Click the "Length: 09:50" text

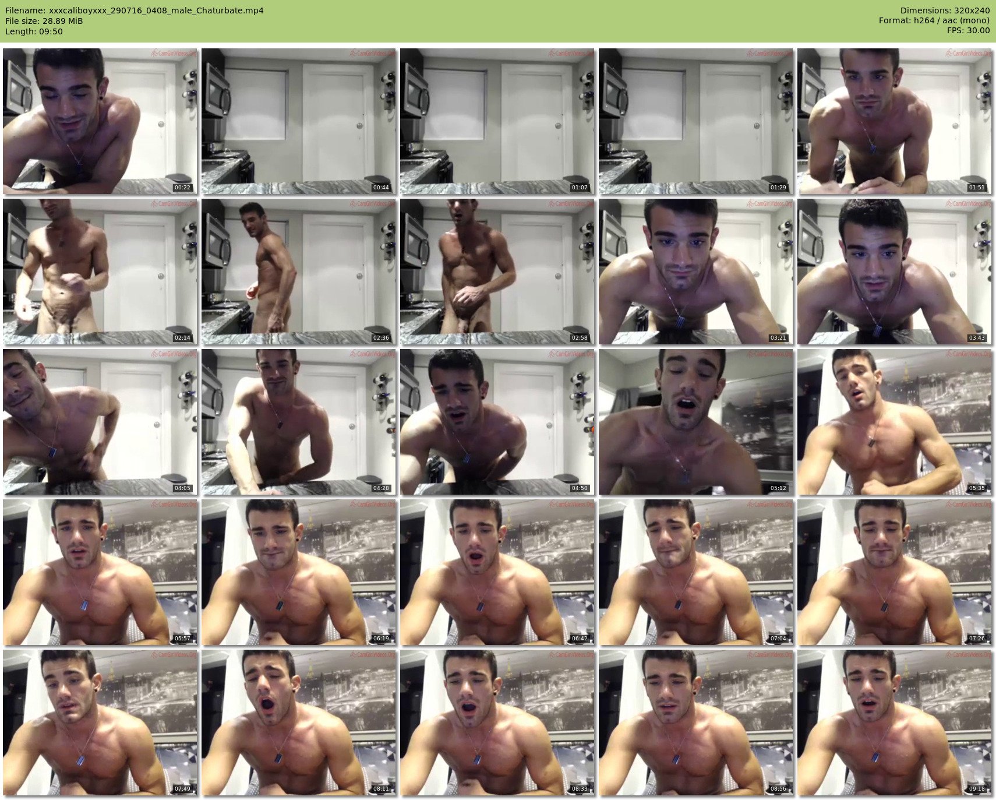click(x=34, y=31)
